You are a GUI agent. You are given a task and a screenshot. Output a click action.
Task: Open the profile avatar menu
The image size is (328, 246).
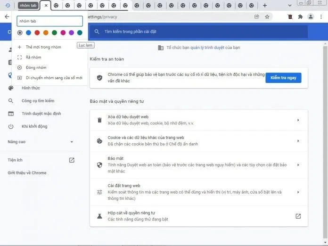(x=311, y=16)
